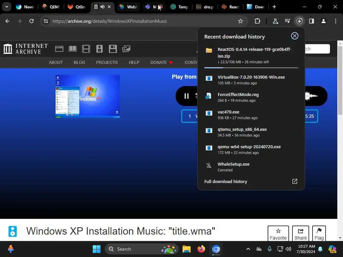Open VirtualBox-7.0.20-163906-Win.exe download
This screenshot has height=257, width=343.
click(251, 80)
